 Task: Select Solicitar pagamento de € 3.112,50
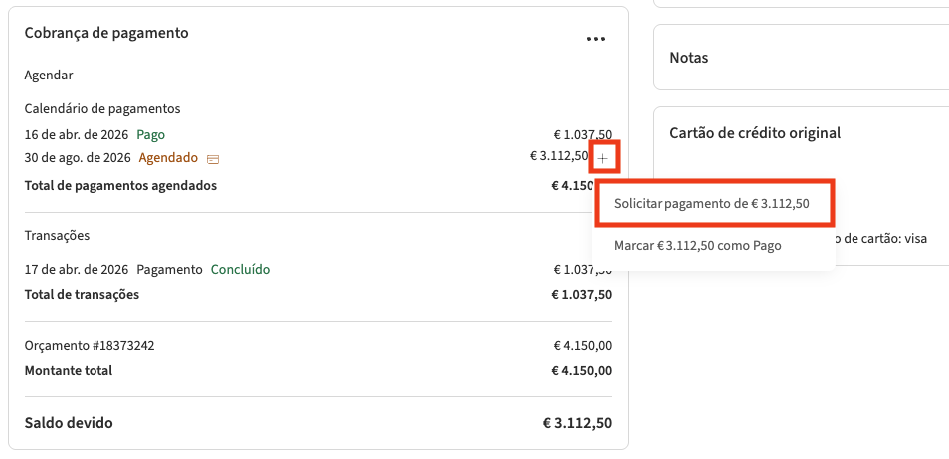(711, 204)
